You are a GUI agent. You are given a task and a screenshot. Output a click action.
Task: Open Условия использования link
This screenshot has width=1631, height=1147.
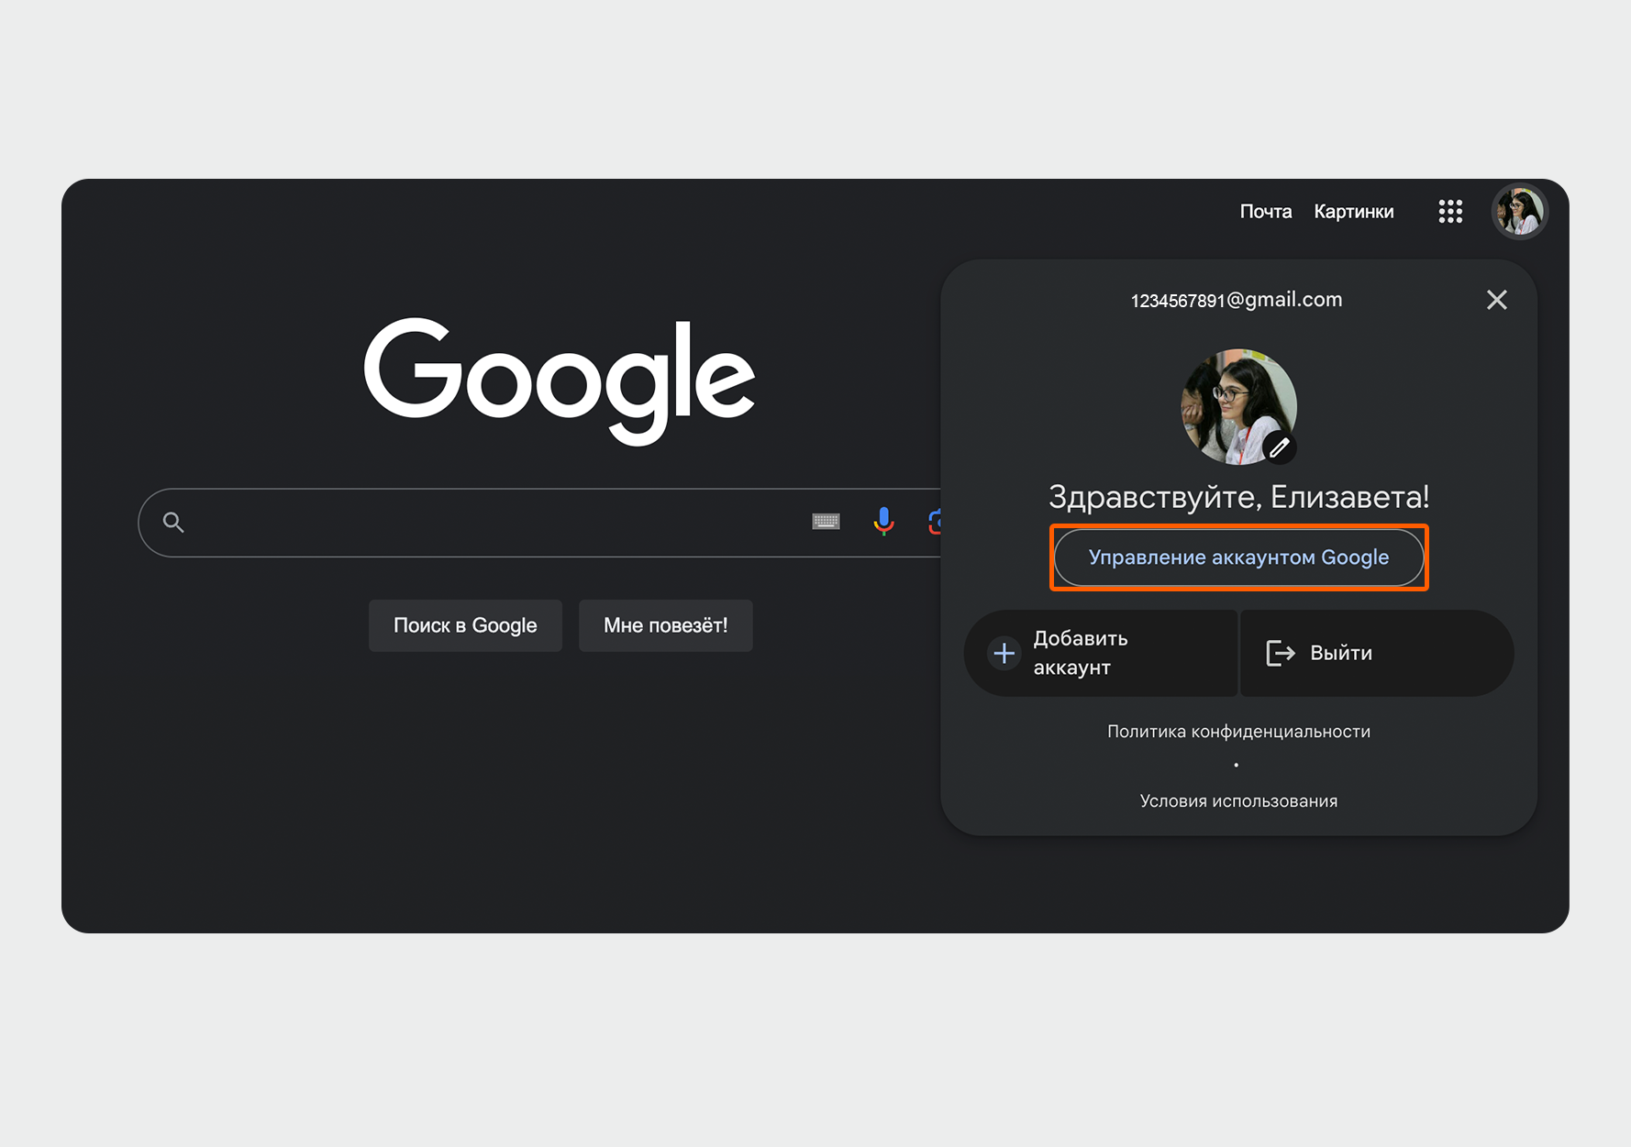1238,801
